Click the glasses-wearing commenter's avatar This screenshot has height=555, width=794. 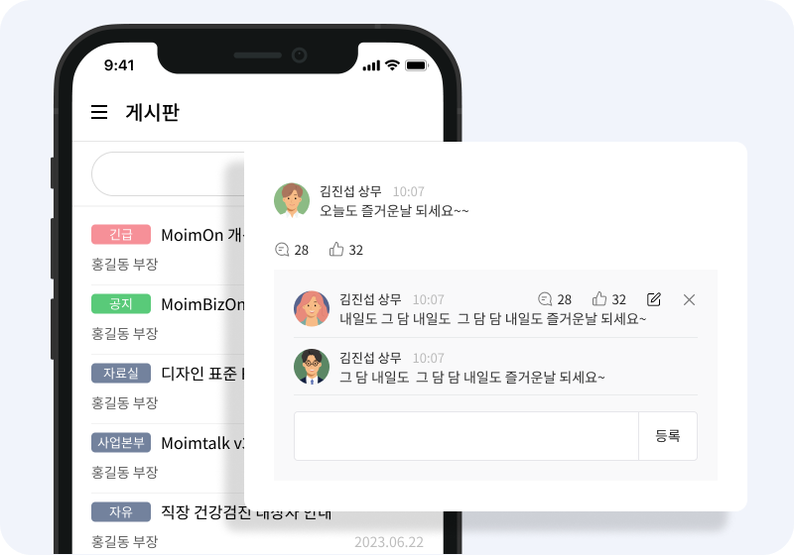coord(312,367)
